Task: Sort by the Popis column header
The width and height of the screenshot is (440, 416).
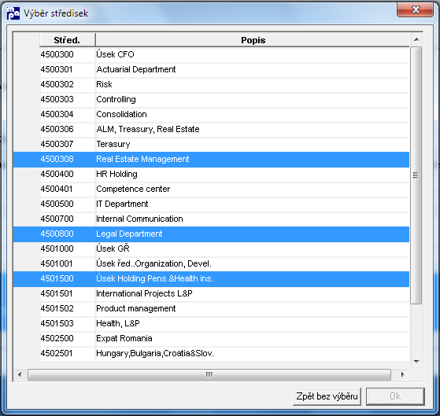Action: click(253, 40)
